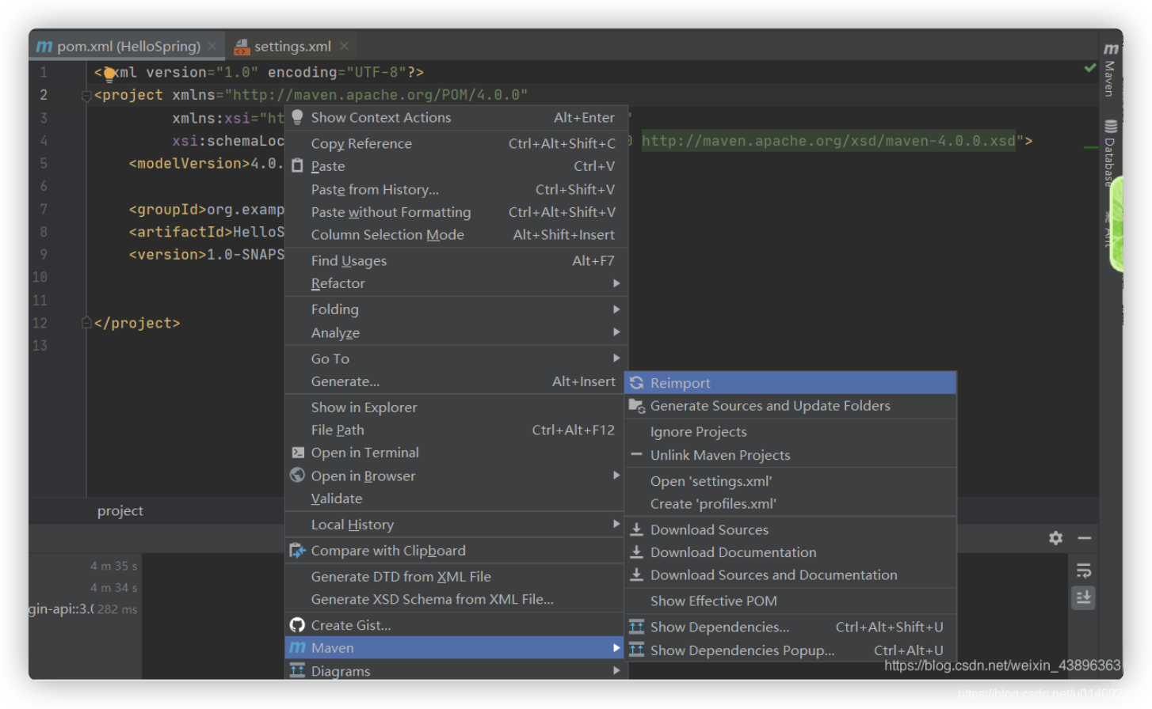Click the Paste clipboard icon
1152x709 pixels.
click(x=297, y=166)
